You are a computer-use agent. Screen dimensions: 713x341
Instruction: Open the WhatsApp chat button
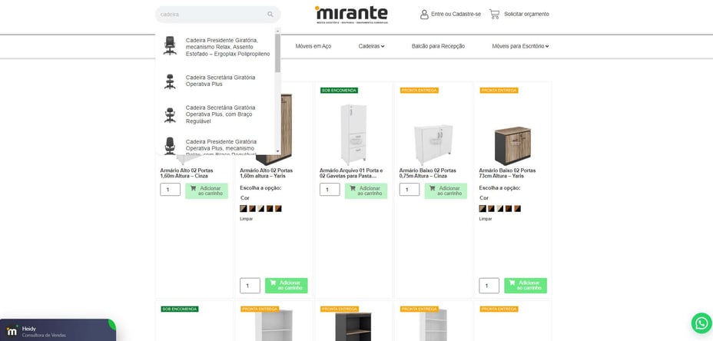pos(701,323)
